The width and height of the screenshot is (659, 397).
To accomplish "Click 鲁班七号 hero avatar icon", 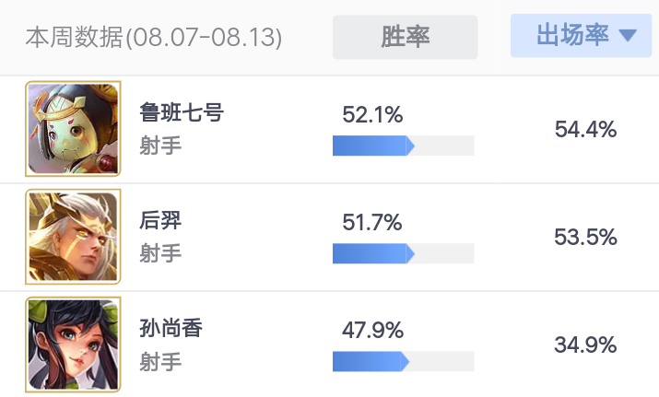I will tap(74, 129).
